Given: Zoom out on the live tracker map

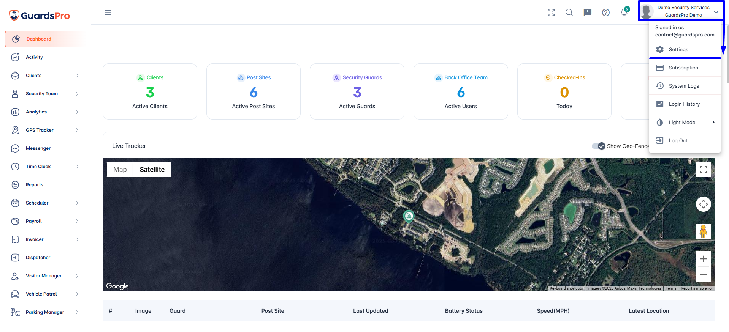Looking at the screenshot, I should tap(704, 274).
